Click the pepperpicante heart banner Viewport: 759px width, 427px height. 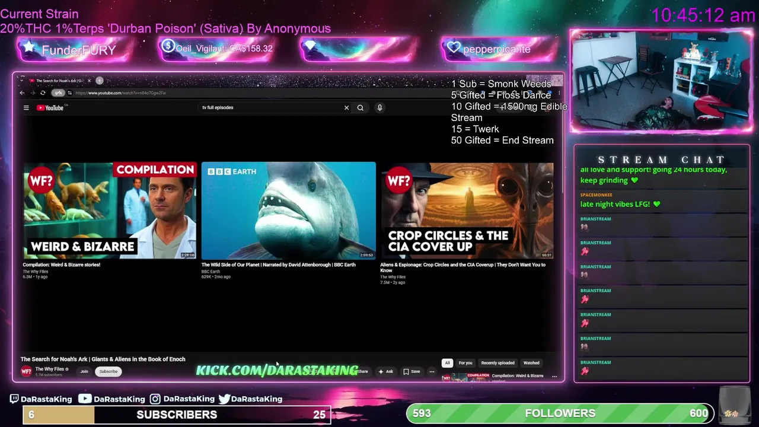point(497,49)
